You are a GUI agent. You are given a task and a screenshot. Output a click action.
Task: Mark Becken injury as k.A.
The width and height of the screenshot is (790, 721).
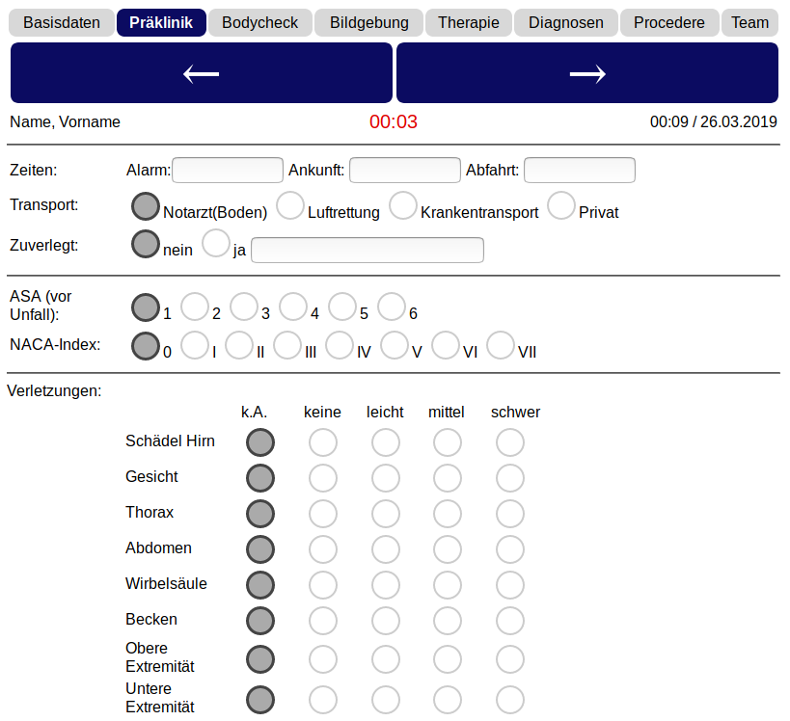[x=260, y=621]
